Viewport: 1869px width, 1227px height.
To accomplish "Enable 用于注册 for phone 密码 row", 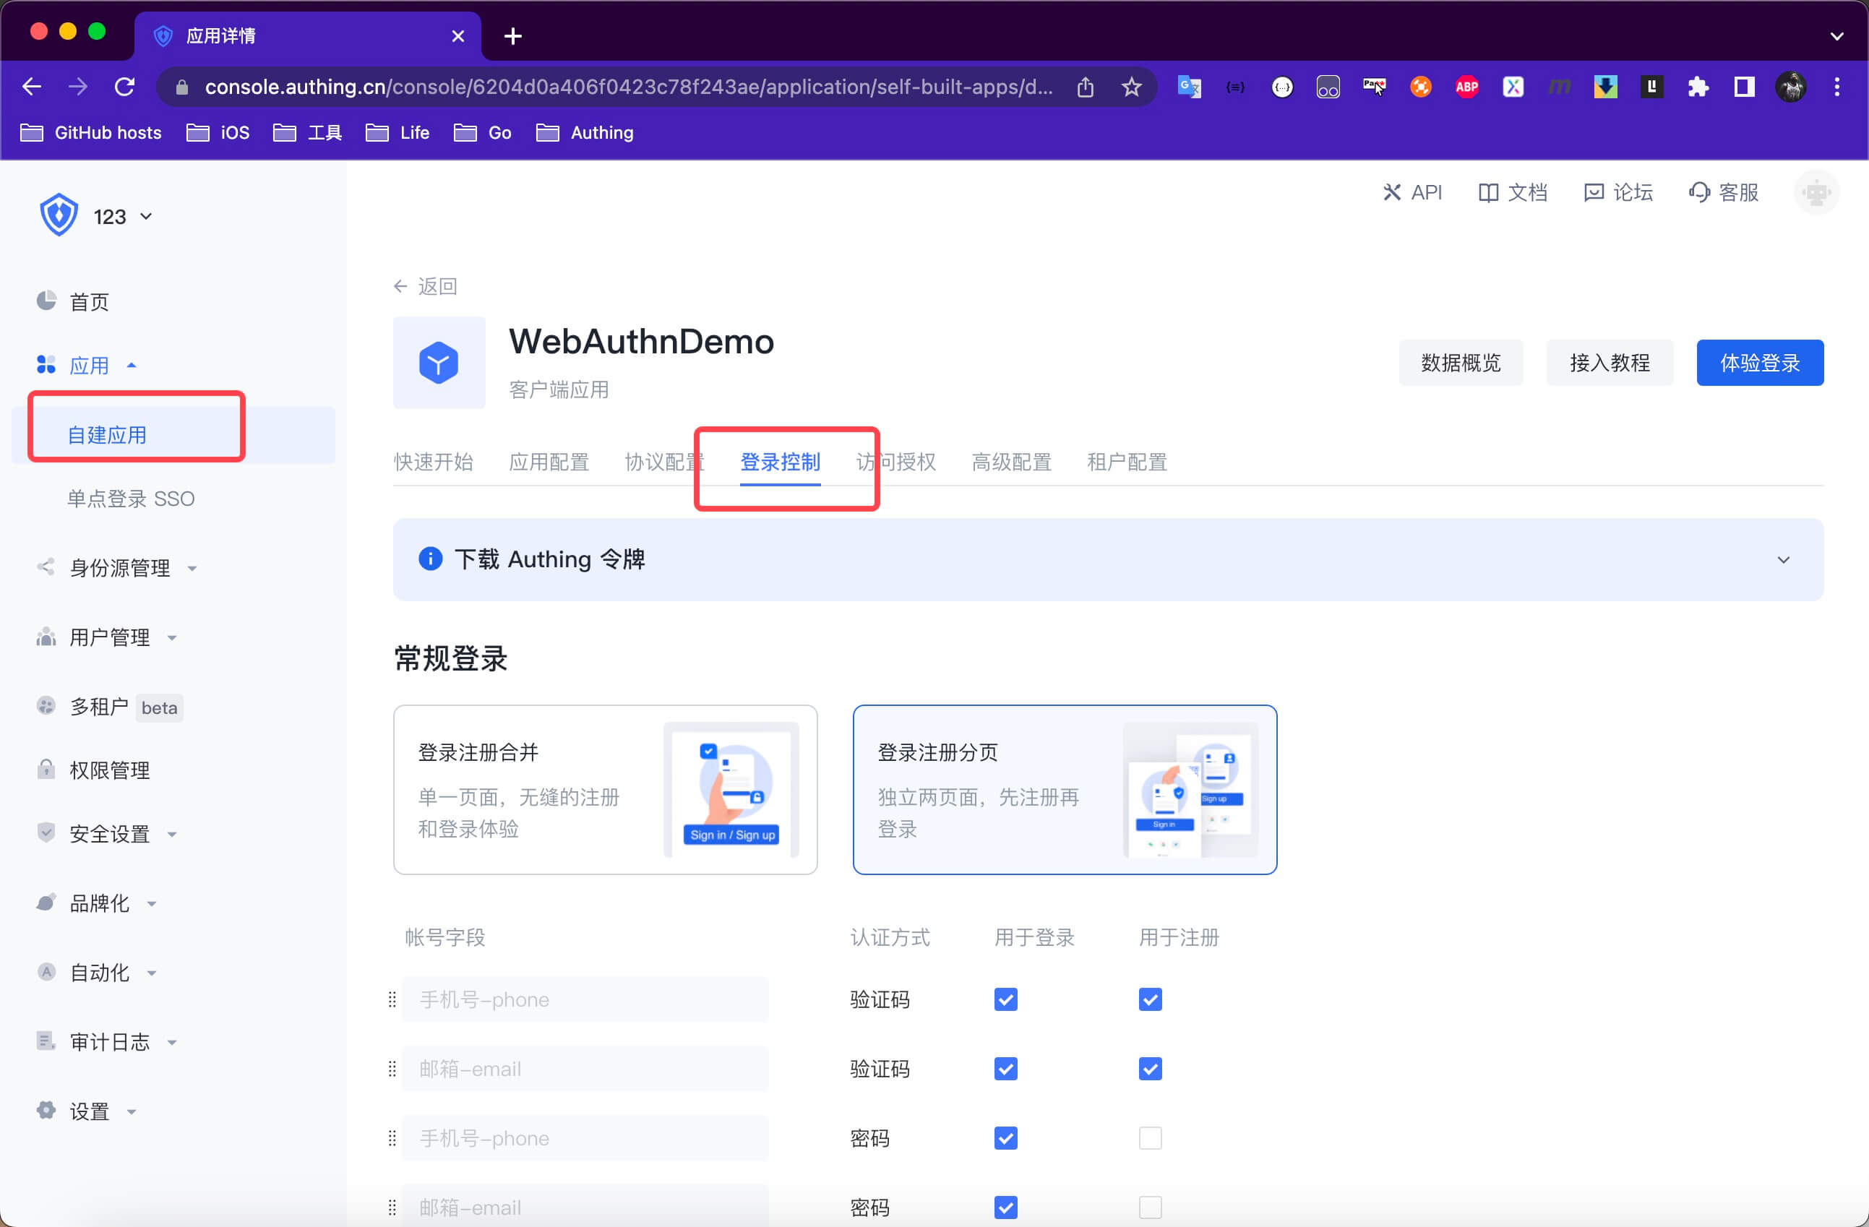I will pyautogui.click(x=1150, y=1137).
